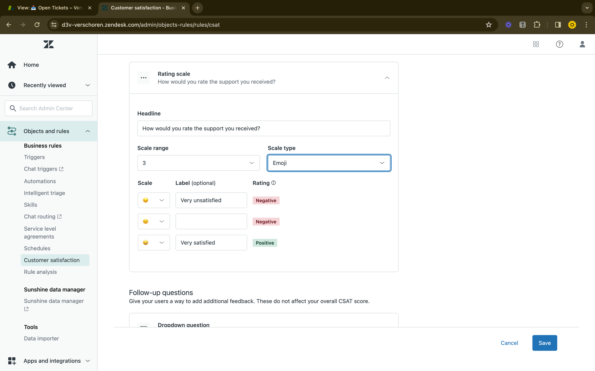The height and width of the screenshot is (371, 595).
Task: Bookmark this page with the star icon
Action: pos(488,25)
